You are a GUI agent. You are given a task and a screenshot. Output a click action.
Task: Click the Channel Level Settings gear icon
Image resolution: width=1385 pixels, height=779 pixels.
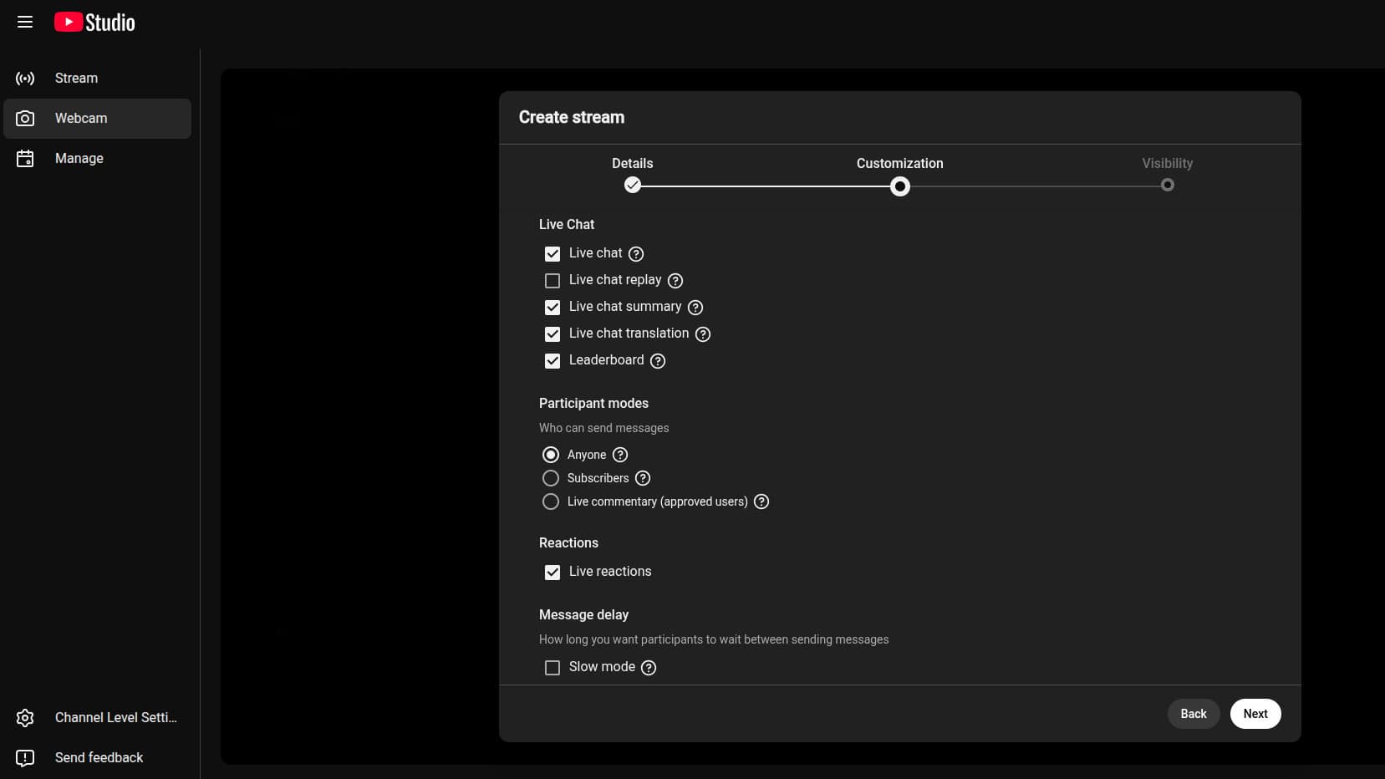[x=25, y=718]
